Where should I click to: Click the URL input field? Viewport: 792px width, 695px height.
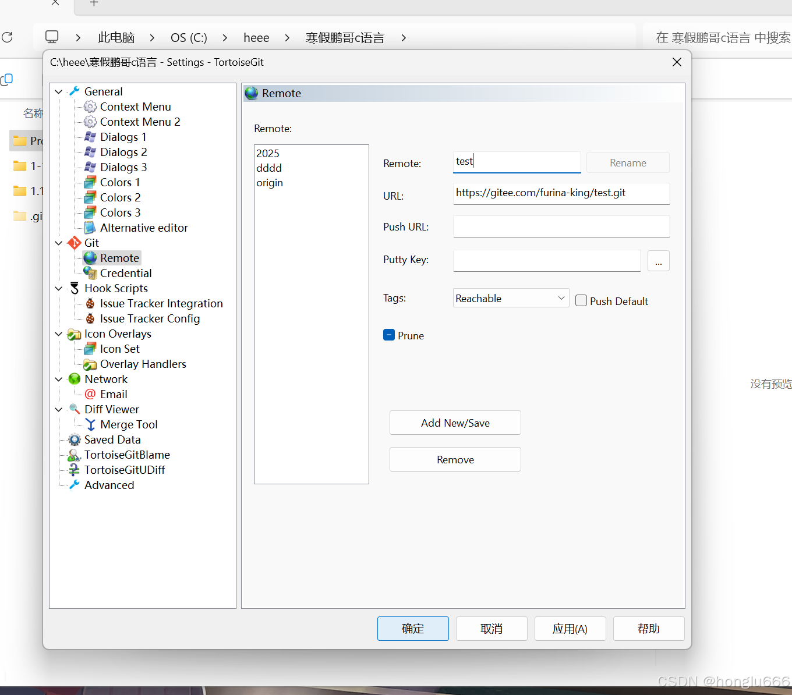[x=561, y=193]
